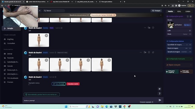Click the Buscar search field

[54, 11]
